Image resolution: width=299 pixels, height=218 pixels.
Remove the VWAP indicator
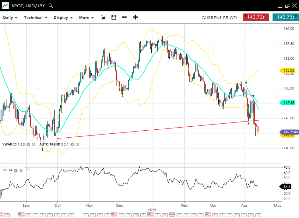pyautogui.click(x=33, y=144)
